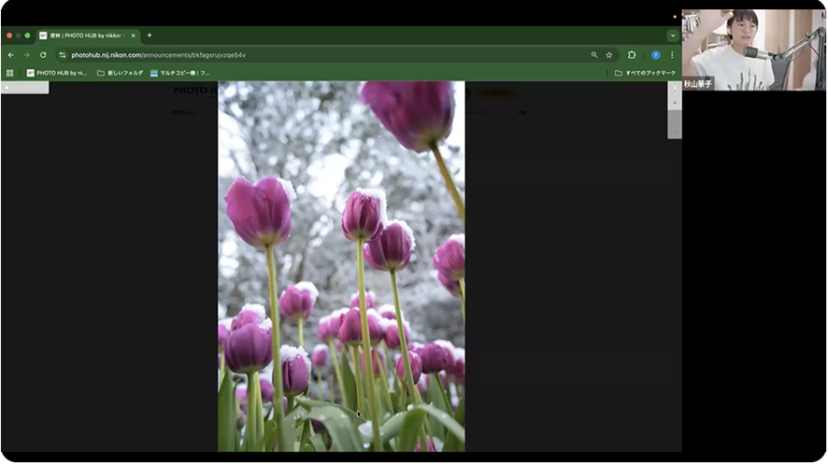Open the 新しいフォルダ bookmark folder
828x464 pixels.
coord(121,73)
